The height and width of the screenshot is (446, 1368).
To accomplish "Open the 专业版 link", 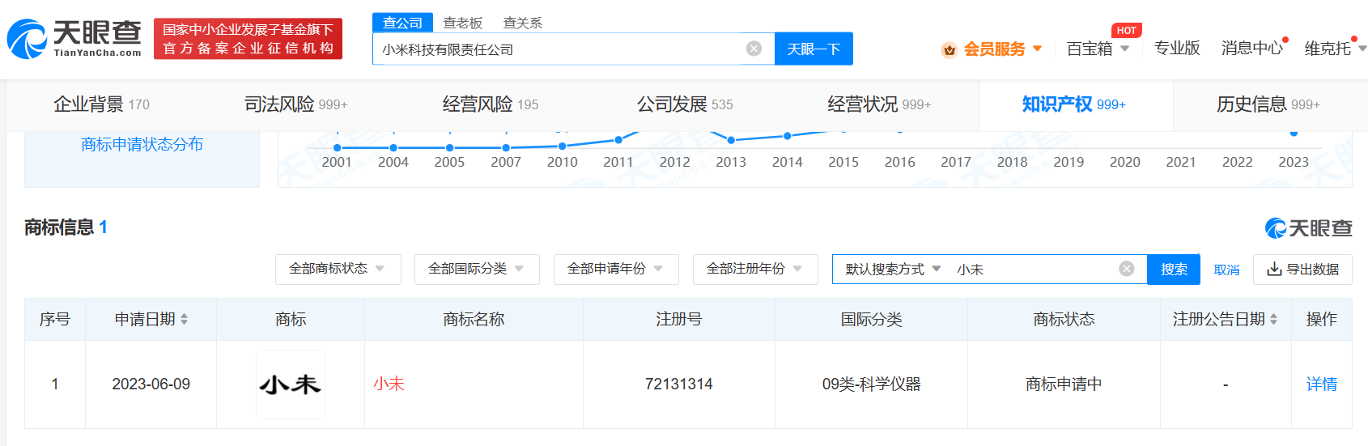I will coord(1177,49).
